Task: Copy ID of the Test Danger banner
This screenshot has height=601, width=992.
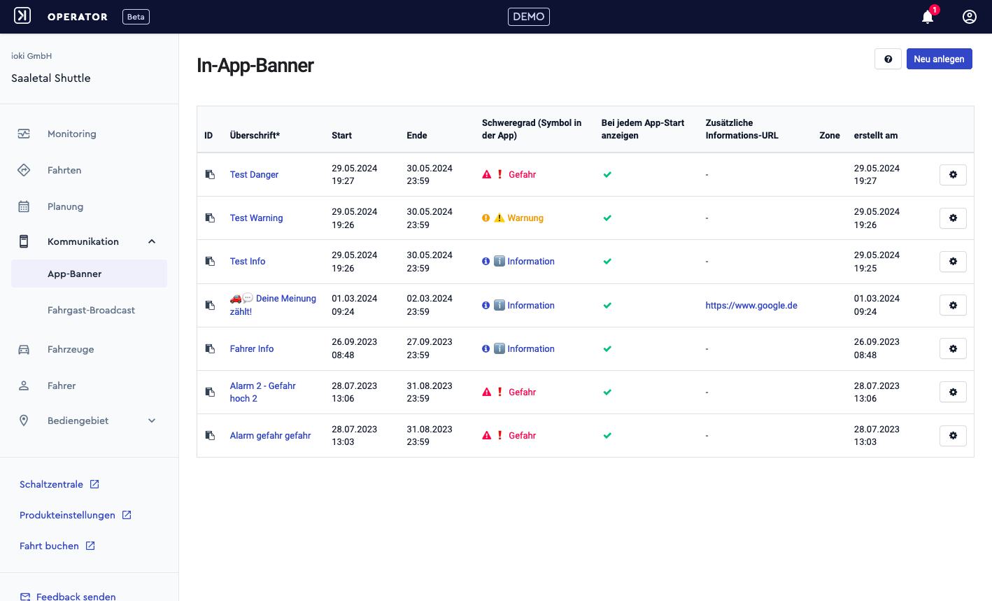Action: (210, 174)
